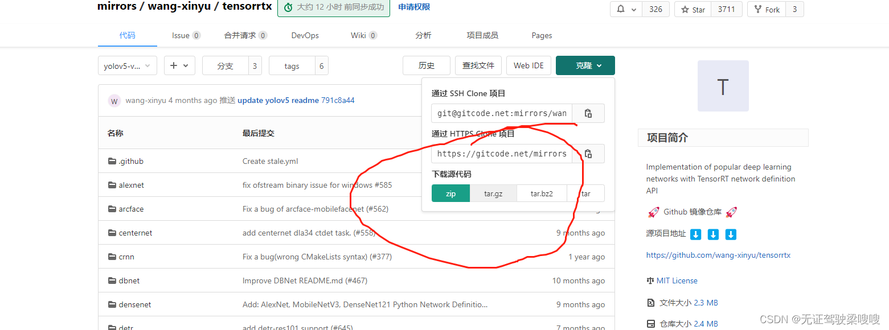Image resolution: width=889 pixels, height=330 pixels.
Task: Click the file size icon
Action: [x=650, y=303]
